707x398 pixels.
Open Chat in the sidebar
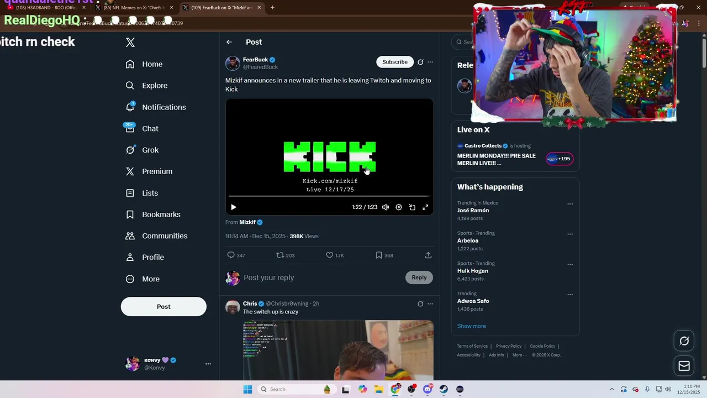(142, 128)
